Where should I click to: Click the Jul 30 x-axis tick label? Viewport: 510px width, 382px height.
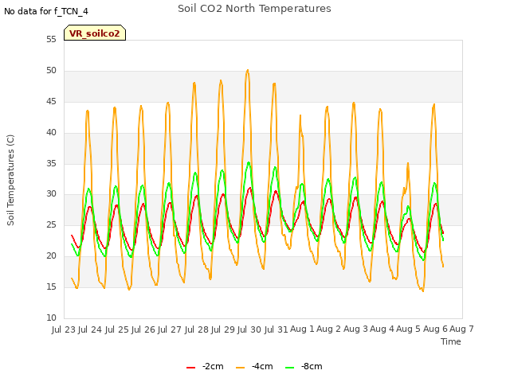point(249,329)
